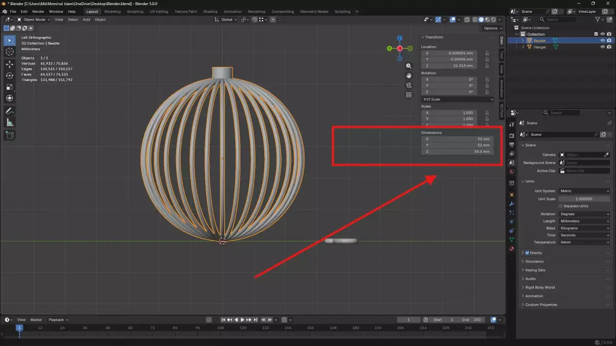Open the Material properties tab icon
616x346 pixels.
[511, 249]
